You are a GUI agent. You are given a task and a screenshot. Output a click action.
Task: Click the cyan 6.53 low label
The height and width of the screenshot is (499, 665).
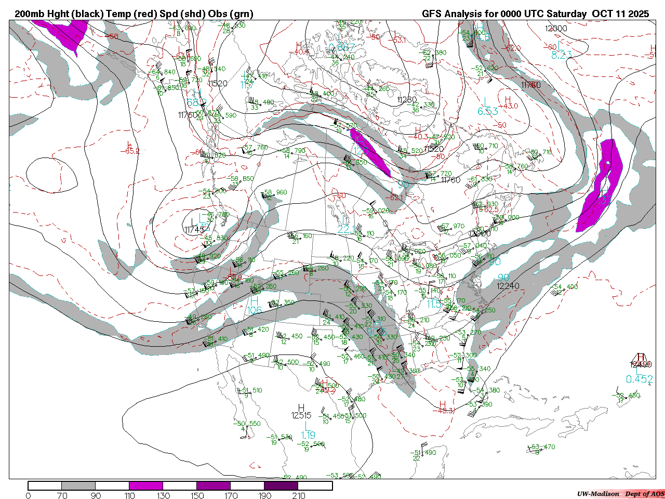[x=488, y=111]
